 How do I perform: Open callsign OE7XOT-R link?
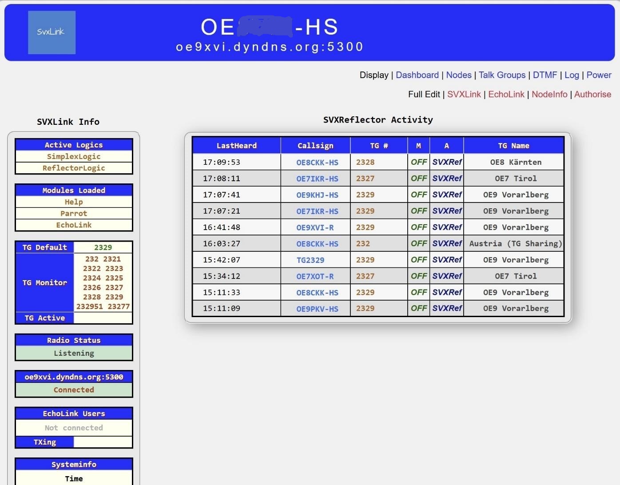(x=315, y=276)
